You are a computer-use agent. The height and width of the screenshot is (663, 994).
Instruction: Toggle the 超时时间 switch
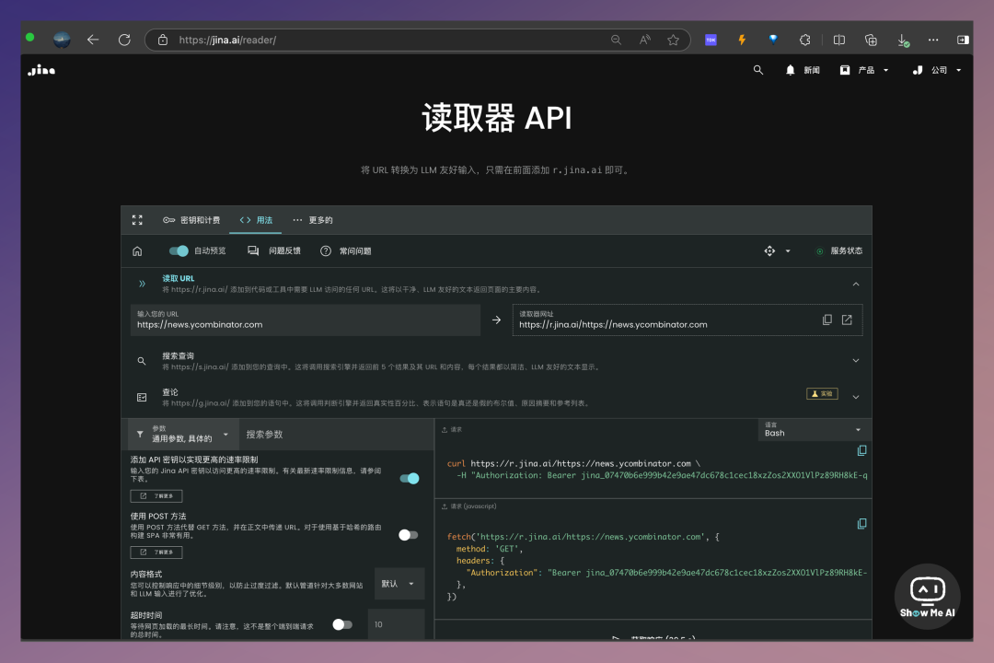click(x=342, y=625)
